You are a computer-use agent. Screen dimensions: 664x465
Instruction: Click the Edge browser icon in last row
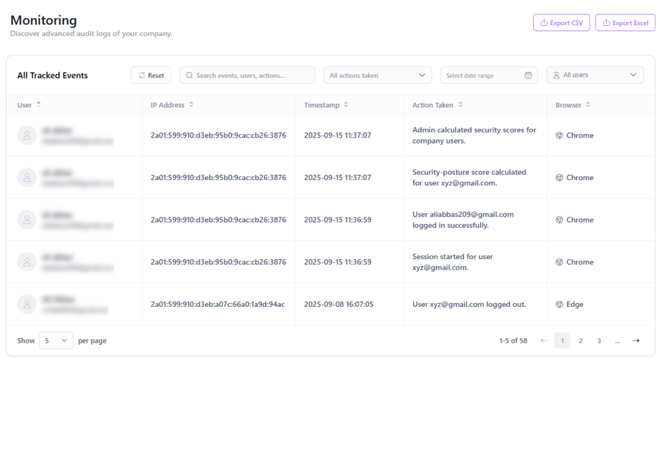pos(559,304)
